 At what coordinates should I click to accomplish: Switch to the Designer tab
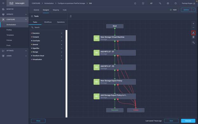tap(46, 10)
